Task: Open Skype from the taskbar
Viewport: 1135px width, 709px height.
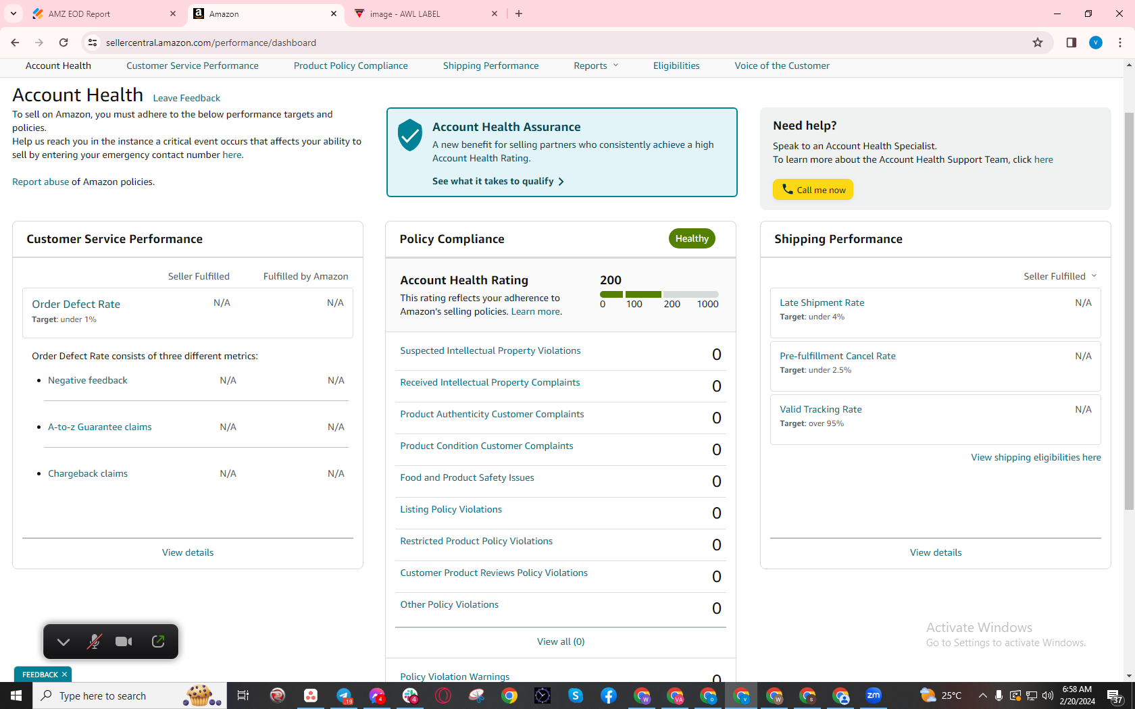Action: click(576, 695)
